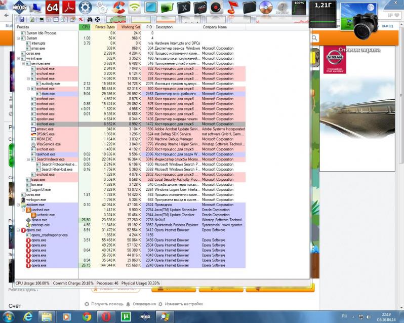Click the Save icon in Process Explorer toolbar
The image size is (404, 323).
[22, 20]
